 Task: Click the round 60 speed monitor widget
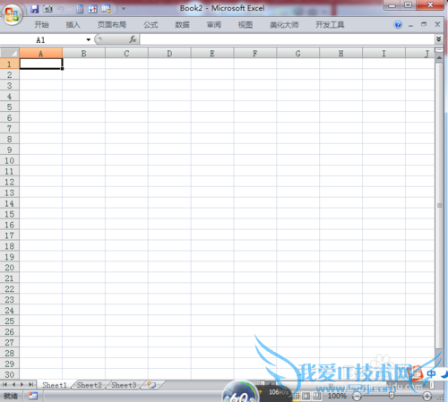240,392
